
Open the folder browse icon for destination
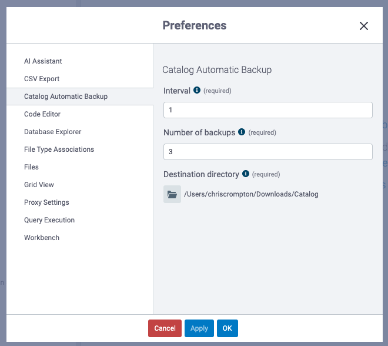coord(172,194)
